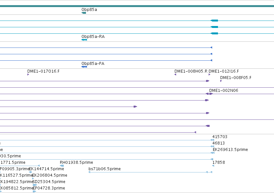Click the Obp85a-PA blue arrow glyph

(x=84, y=67)
